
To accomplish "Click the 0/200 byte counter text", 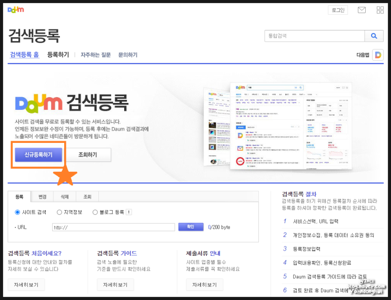I will coord(219,227).
